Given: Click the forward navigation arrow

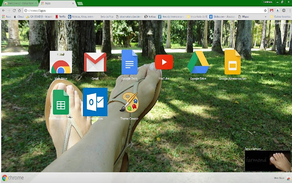Looking at the screenshot, I should (x=9, y=11).
